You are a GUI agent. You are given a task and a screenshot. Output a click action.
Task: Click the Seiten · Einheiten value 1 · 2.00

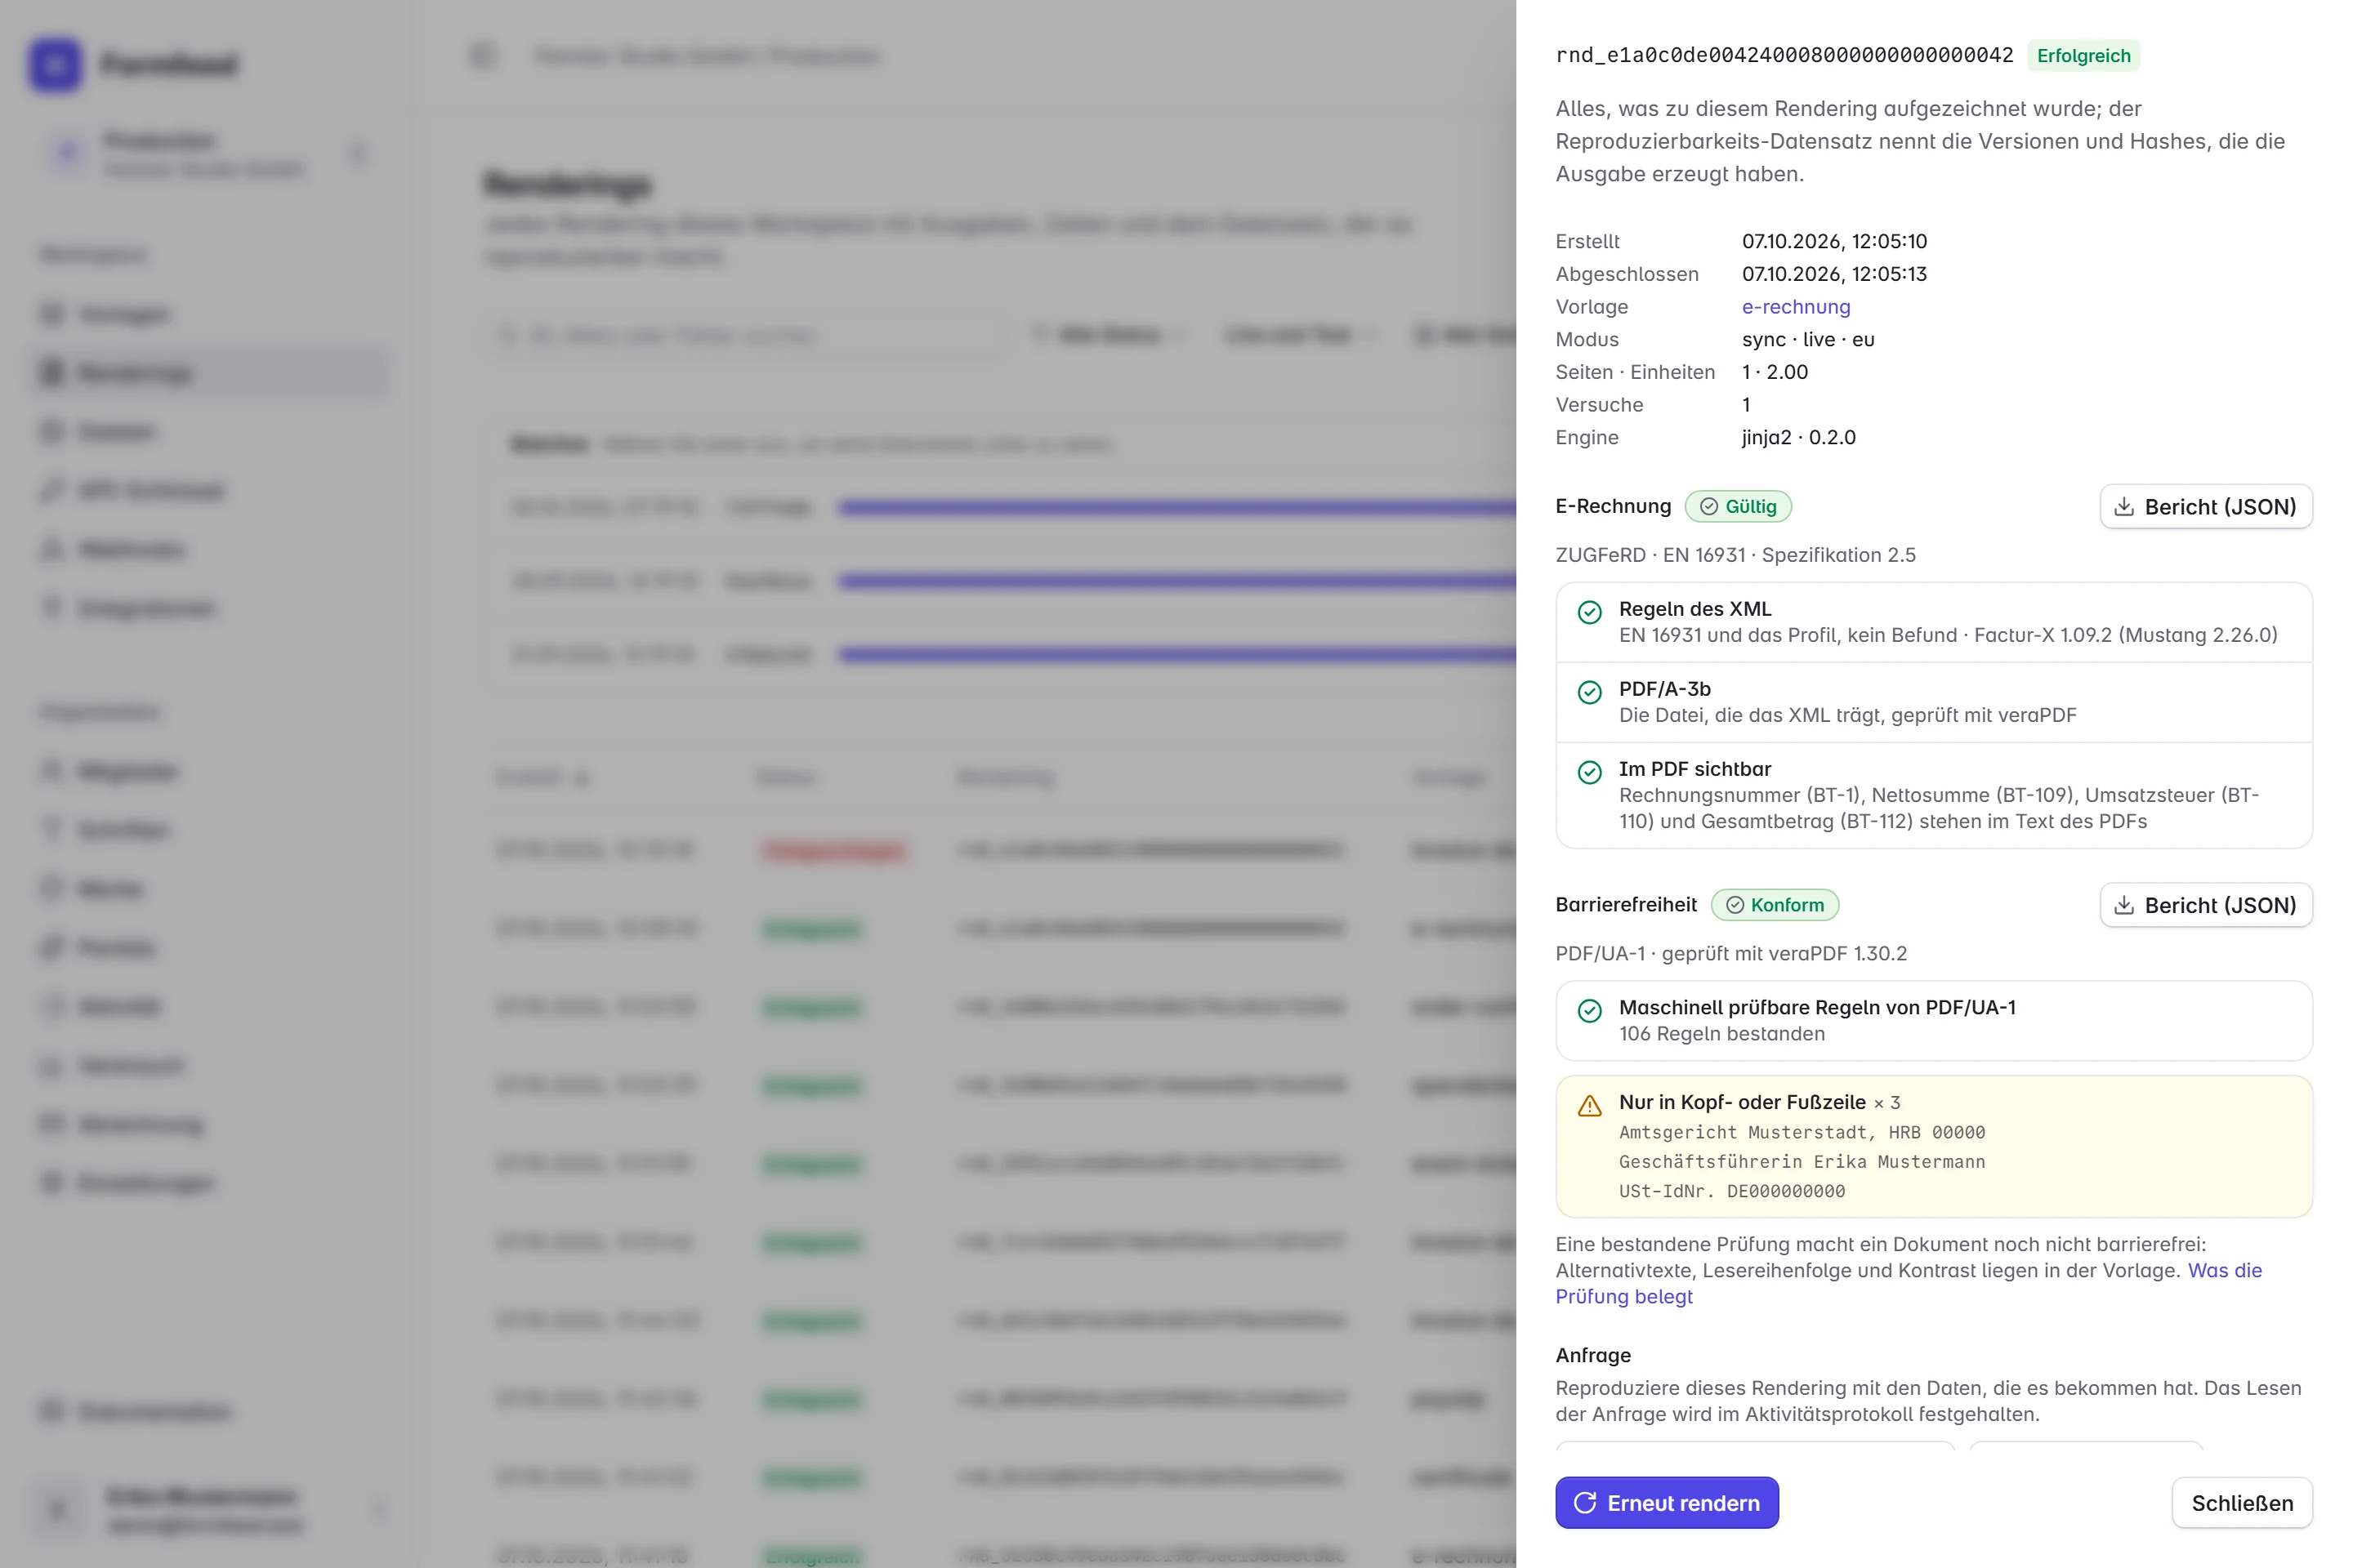tap(1775, 371)
